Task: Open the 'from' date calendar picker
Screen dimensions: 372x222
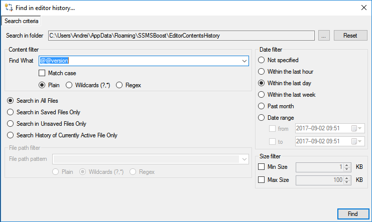Action: (x=356, y=128)
